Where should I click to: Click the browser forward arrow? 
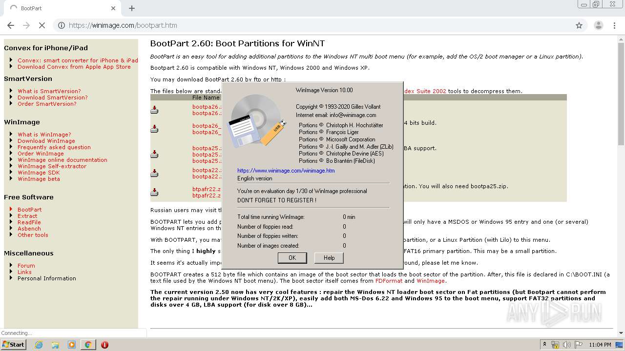(x=26, y=25)
